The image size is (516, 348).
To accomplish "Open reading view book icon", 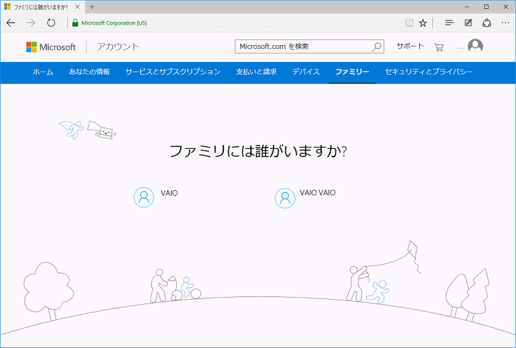I will 409,23.
